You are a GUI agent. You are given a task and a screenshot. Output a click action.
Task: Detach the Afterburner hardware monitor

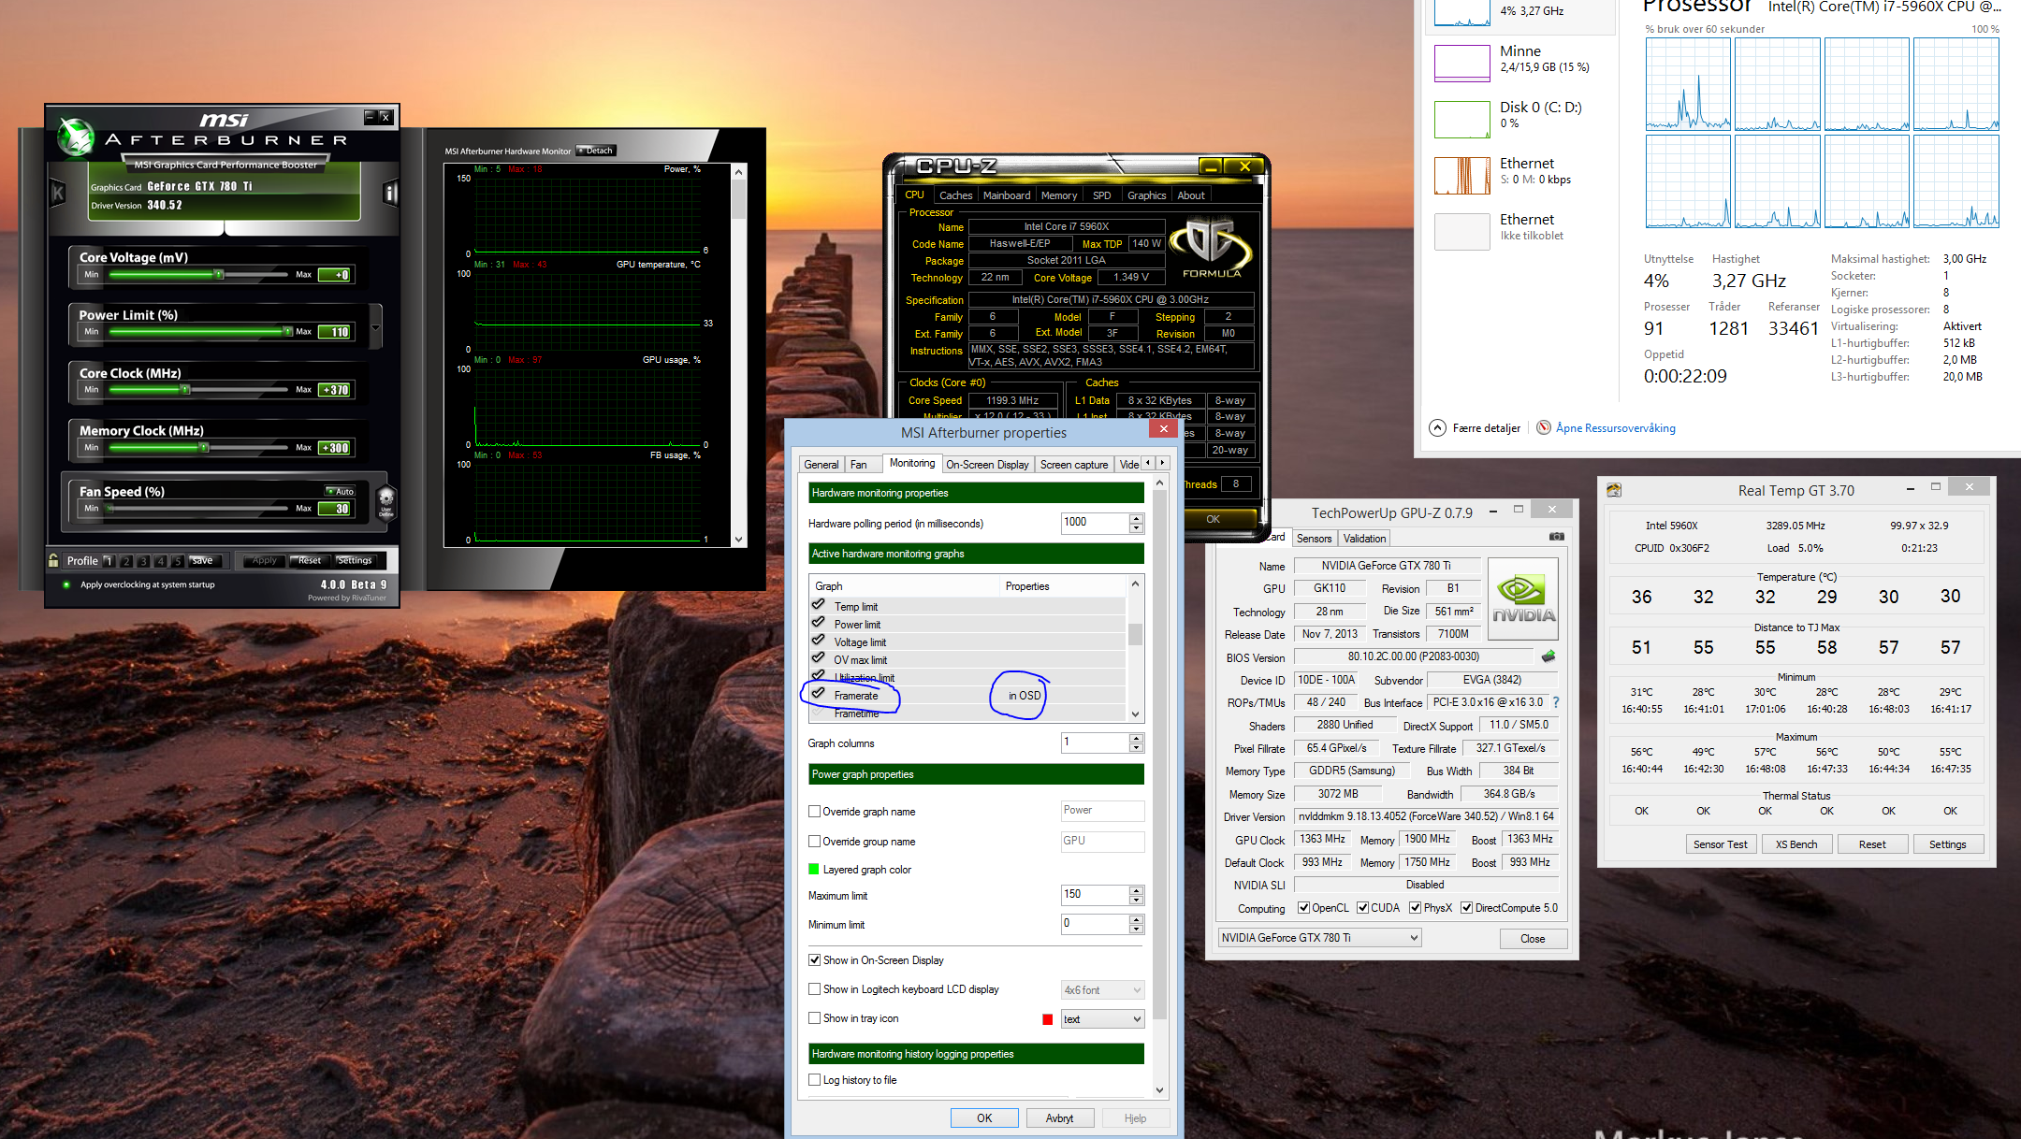click(x=596, y=150)
